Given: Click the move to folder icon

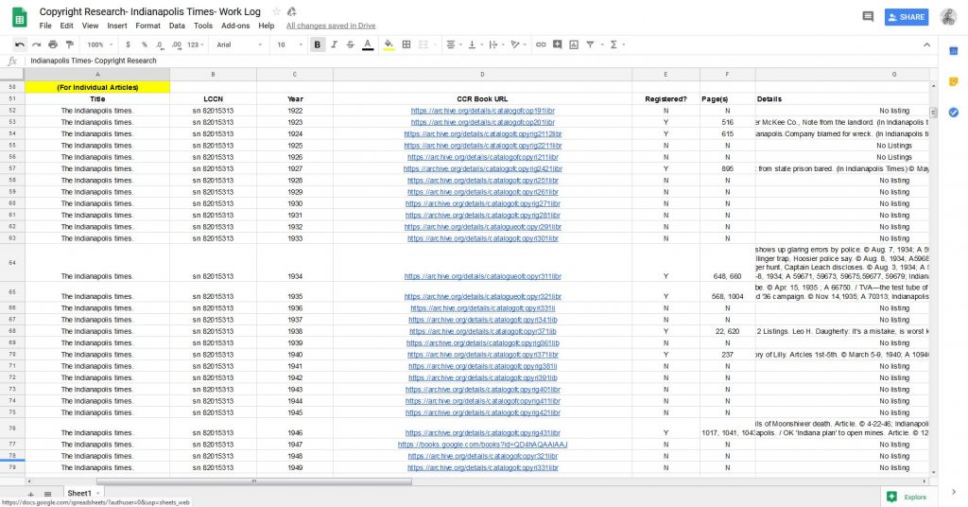Looking at the screenshot, I should tap(292, 11).
